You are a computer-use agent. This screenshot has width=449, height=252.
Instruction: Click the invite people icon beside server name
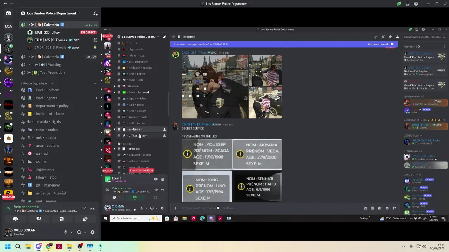pyautogui.click(x=95, y=13)
